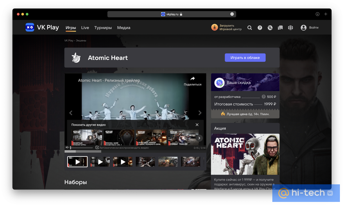The height and width of the screenshot is (206, 344).
Task: Click the 1999 ₽ final price
Action: [x=270, y=104]
